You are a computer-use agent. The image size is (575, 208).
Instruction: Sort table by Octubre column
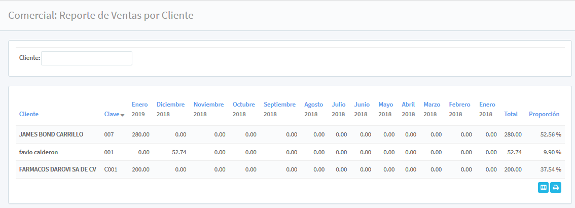pos(243,105)
